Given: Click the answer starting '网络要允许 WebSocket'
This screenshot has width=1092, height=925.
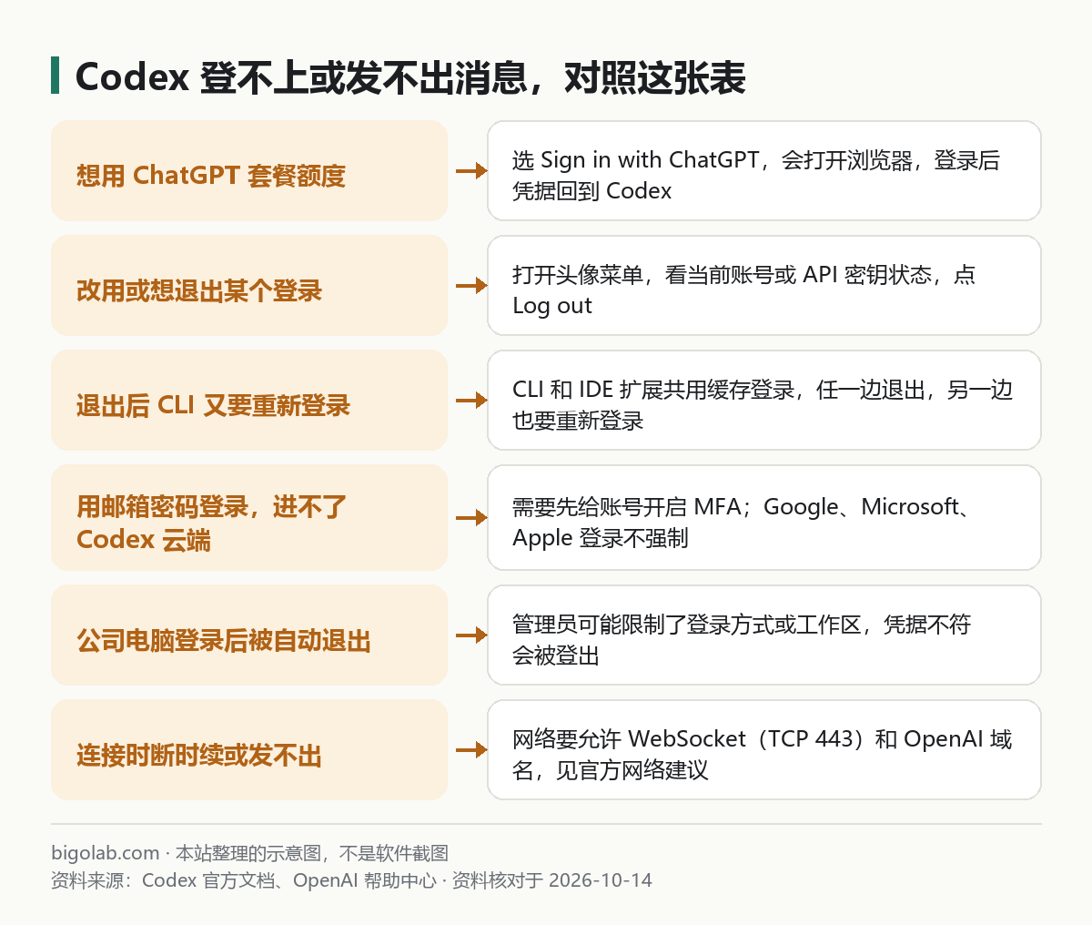Looking at the screenshot, I should pos(764,749).
